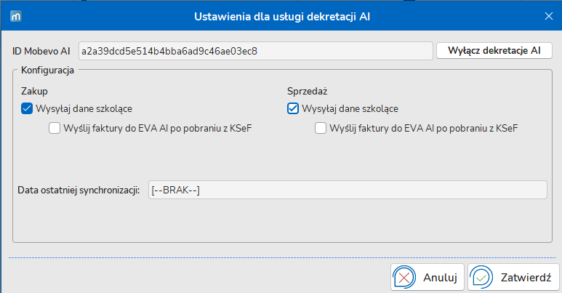Click the Sprzedaż section heading

click(307, 91)
